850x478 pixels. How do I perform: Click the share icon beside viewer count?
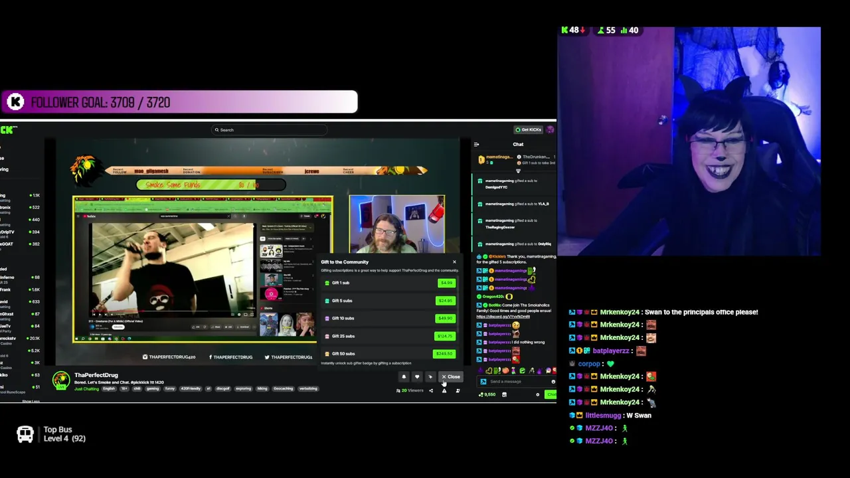[x=430, y=390]
